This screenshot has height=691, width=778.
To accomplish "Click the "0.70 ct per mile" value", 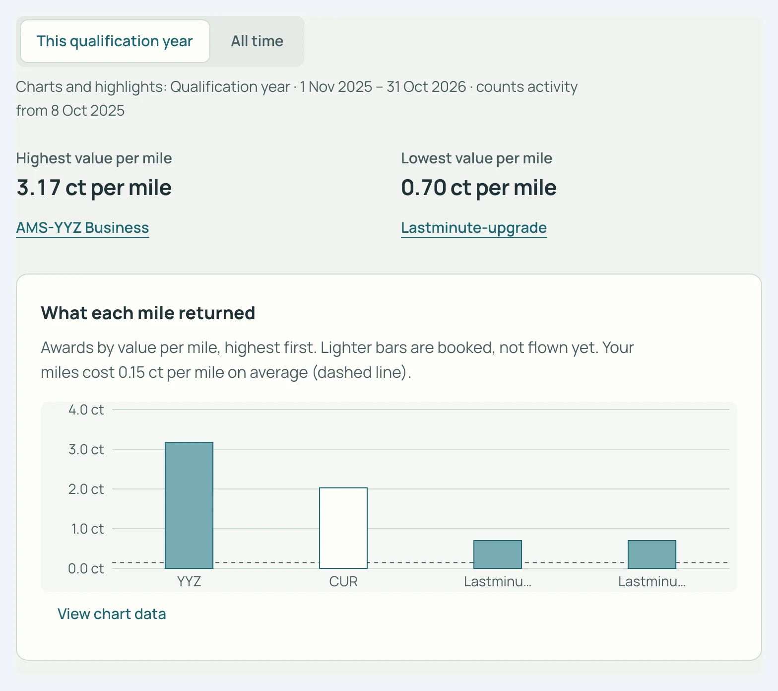I will 479,188.
